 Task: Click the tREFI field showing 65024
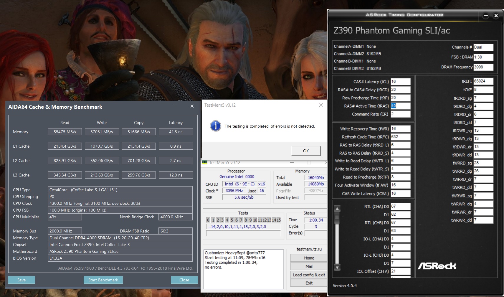click(483, 81)
